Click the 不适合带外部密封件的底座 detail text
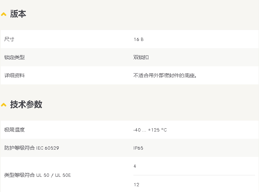 (165, 75)
